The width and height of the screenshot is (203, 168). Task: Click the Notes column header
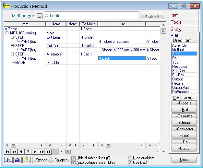pos(73,24)
